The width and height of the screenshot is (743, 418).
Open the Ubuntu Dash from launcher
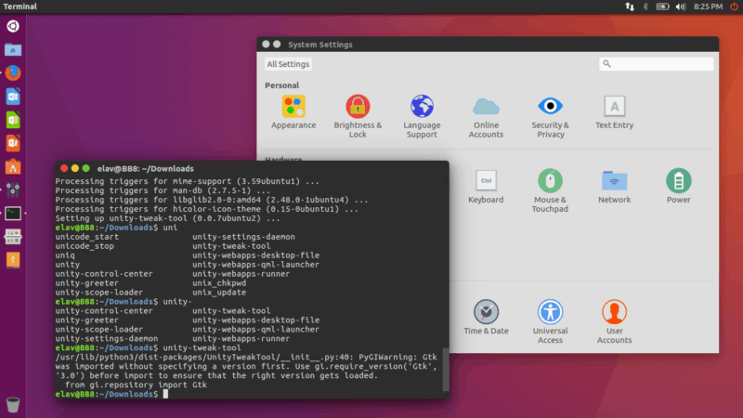13,26
